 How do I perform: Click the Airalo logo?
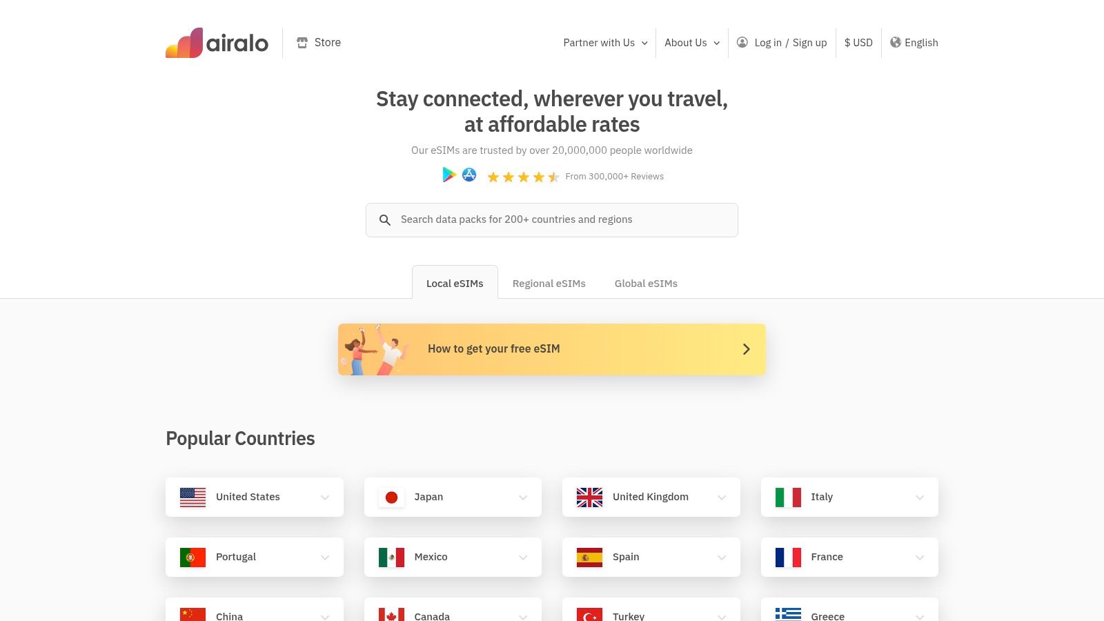pos(217,43)
